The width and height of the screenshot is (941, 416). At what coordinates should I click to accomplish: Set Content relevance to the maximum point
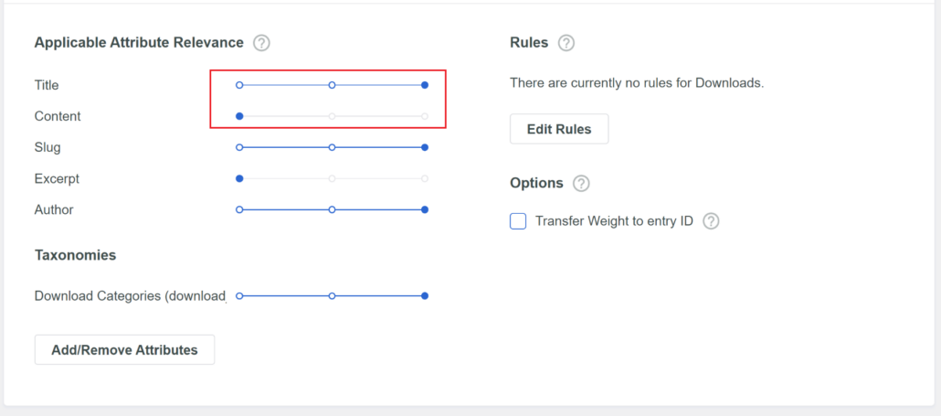click(x=425, y=116)
